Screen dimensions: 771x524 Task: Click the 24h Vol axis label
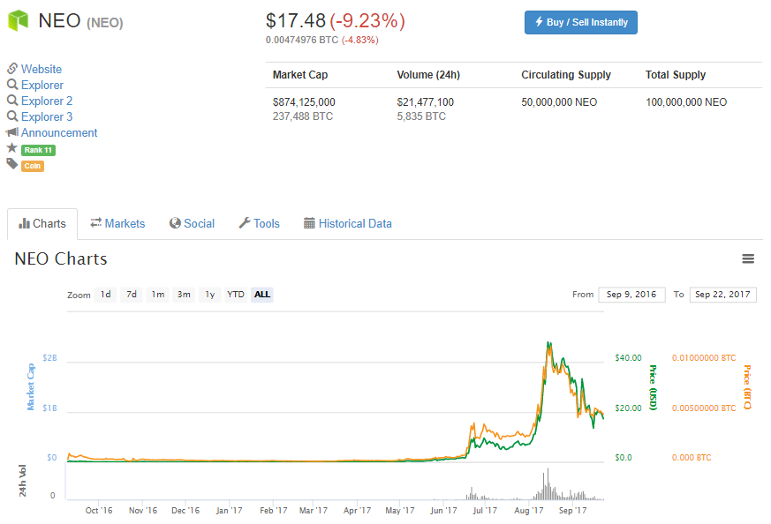pos(22,481)
